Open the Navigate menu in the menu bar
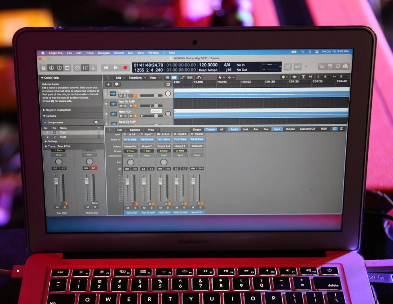The image size is (393, 304). pyautogui.click(x=104, y=53)
